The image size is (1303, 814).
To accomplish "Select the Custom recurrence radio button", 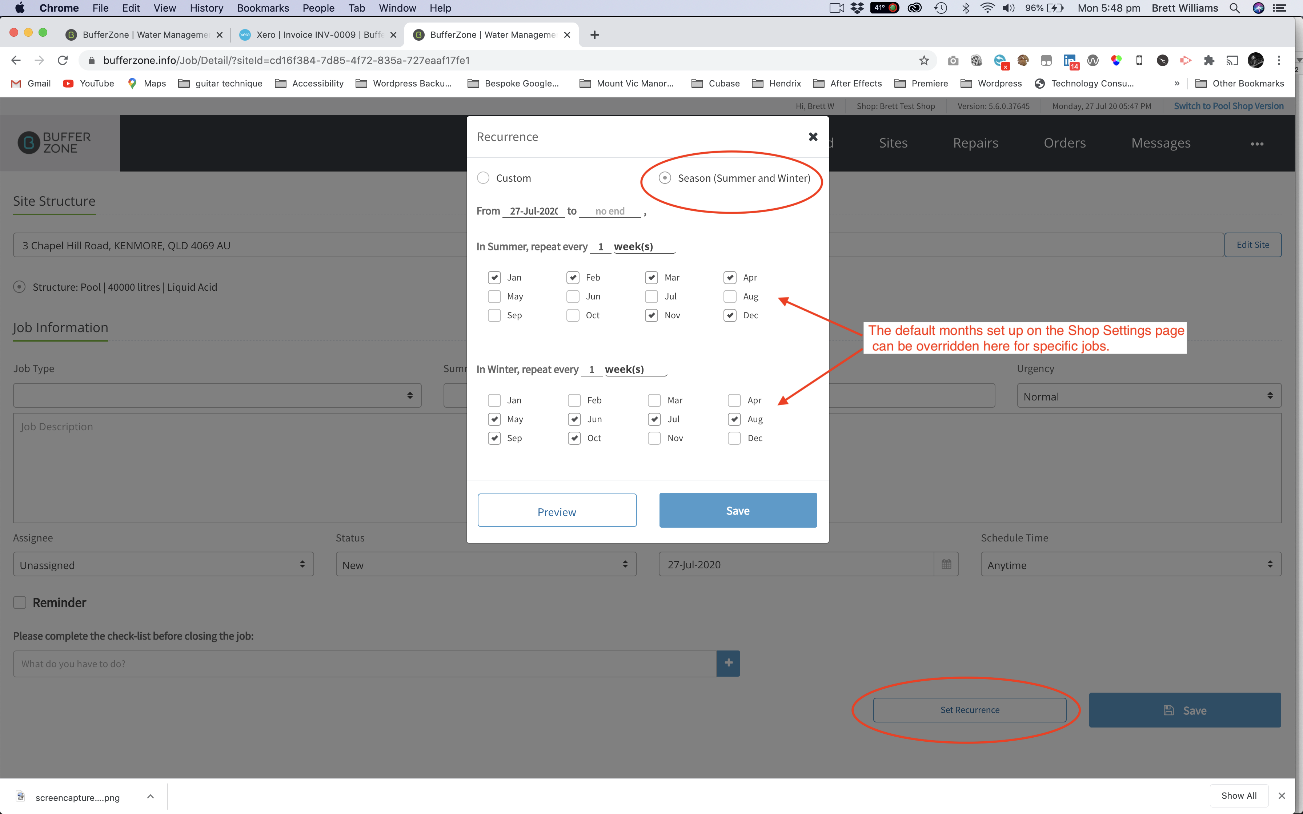I will (483, 178).
